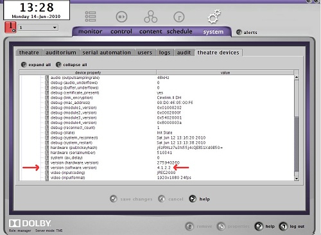Viewport: 321px width, 235px height.
Task: Click the system gears icon
Action: tap(214, 16)
